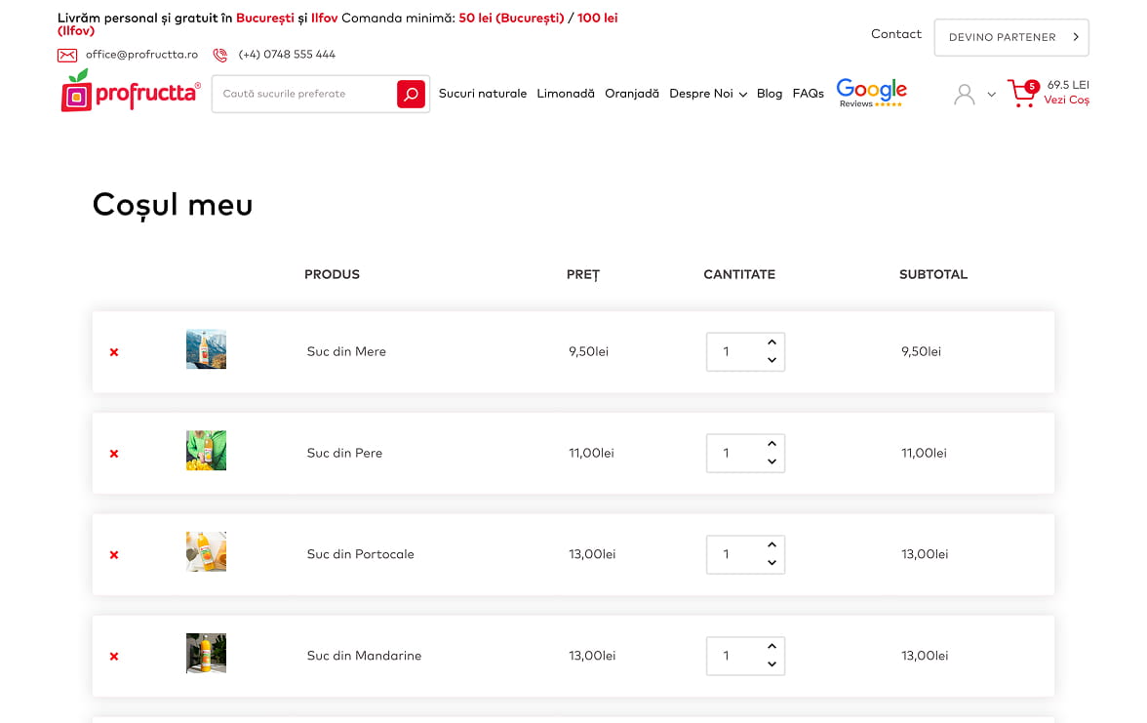Remove Suc din Mandarine from cart

[x=114, y=657]
